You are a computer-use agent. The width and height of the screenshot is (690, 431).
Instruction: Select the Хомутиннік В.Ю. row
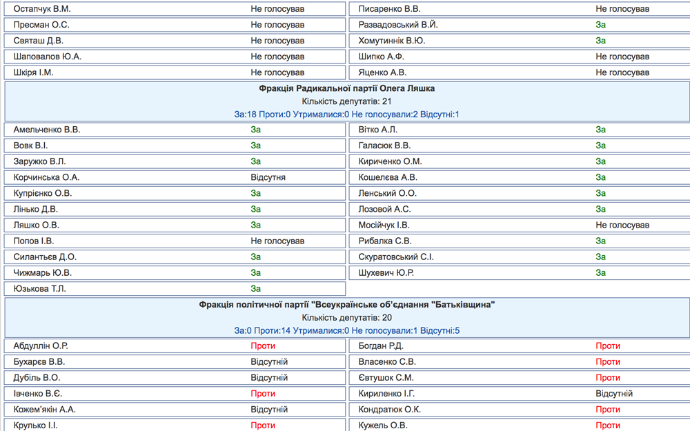coord(520,41)
